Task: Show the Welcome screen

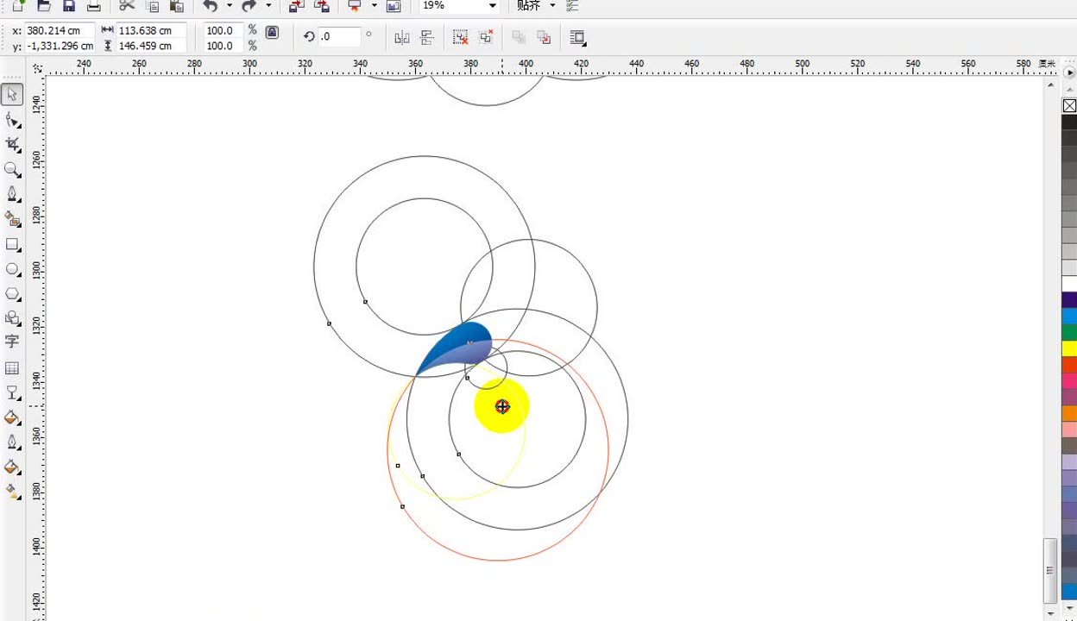Action: pyautogui.click(x=394, y=5)
